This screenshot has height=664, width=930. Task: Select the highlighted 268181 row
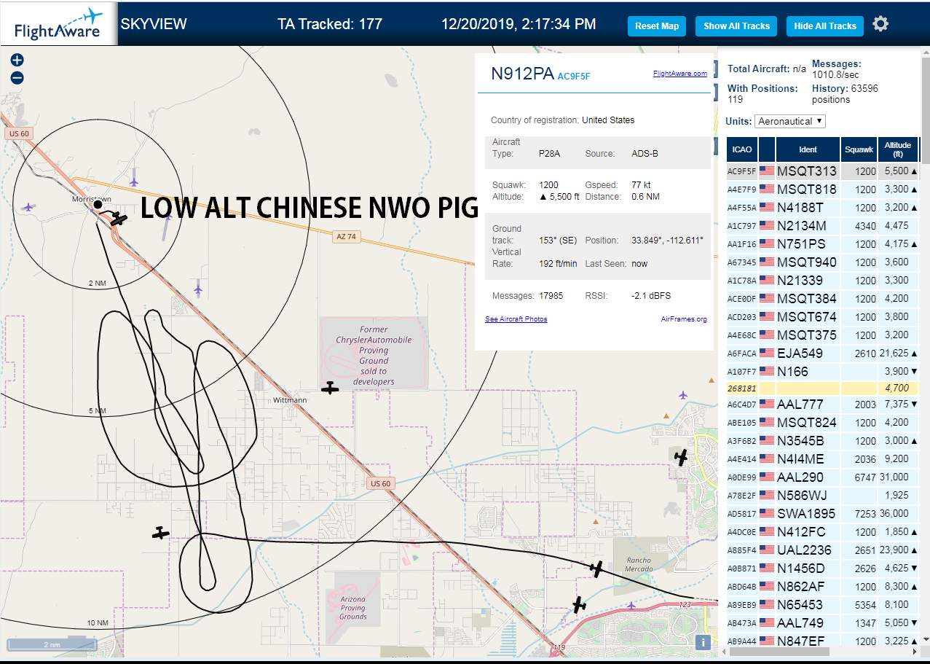click(823, 388)
